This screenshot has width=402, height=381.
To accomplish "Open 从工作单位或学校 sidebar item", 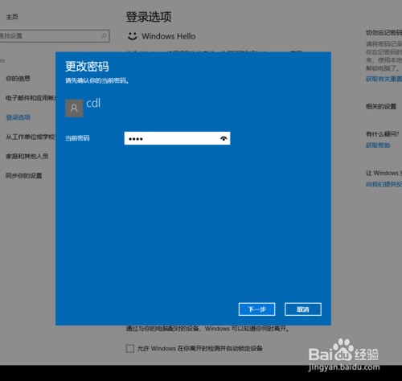I will click(x=31, y=137).
